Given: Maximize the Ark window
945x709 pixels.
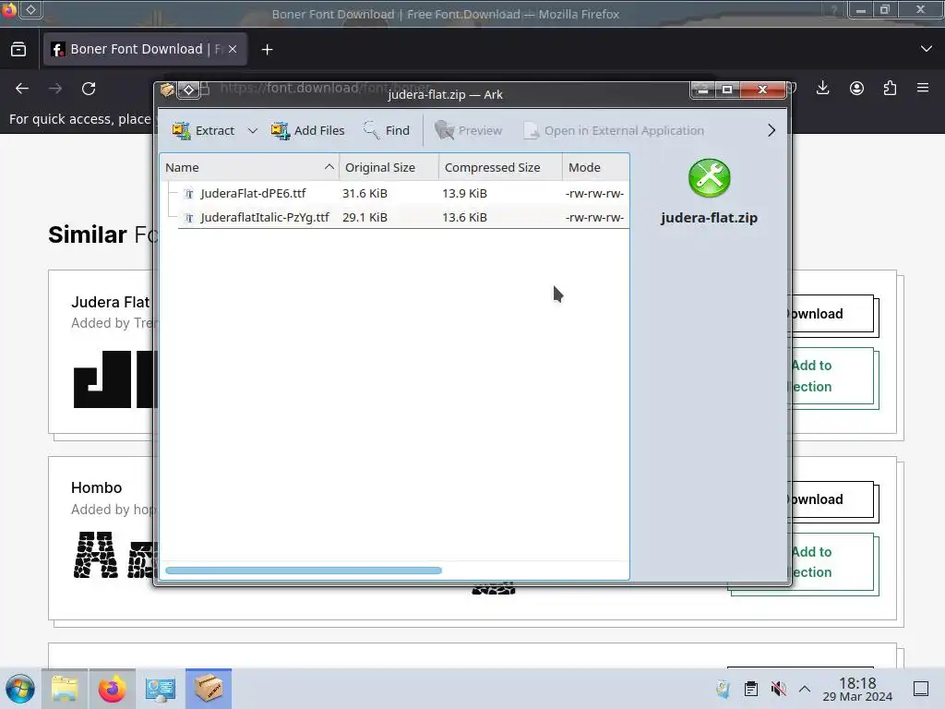Looking at the screenshot, I should click(x=727, y=90).
